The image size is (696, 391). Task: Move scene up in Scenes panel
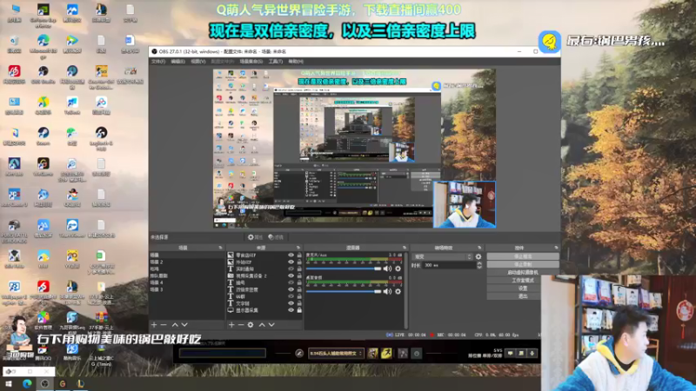[175, 325]
